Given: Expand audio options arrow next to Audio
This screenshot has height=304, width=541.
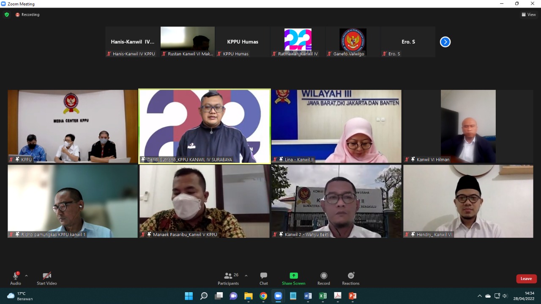Looking at the screenshot, I should point(26,276).
